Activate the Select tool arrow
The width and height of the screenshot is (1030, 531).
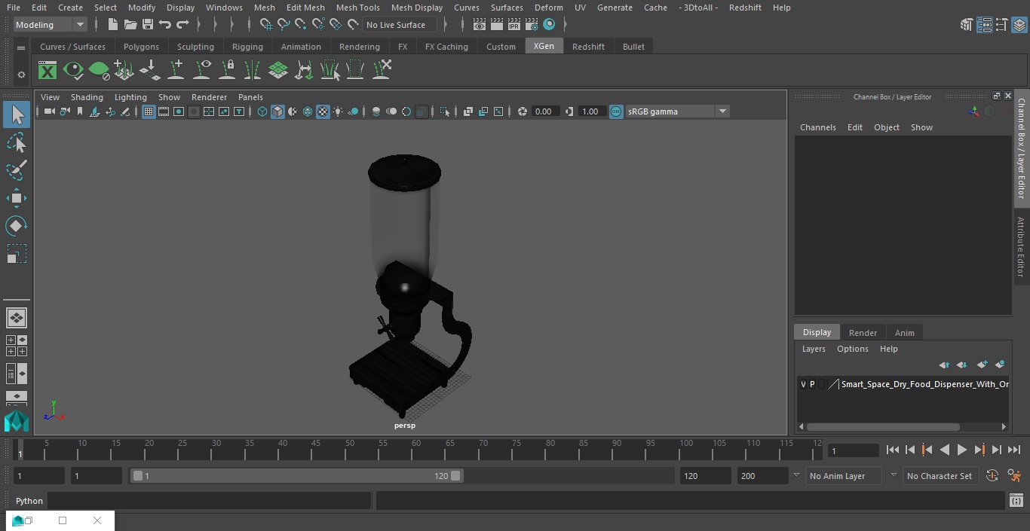[17, 114]
